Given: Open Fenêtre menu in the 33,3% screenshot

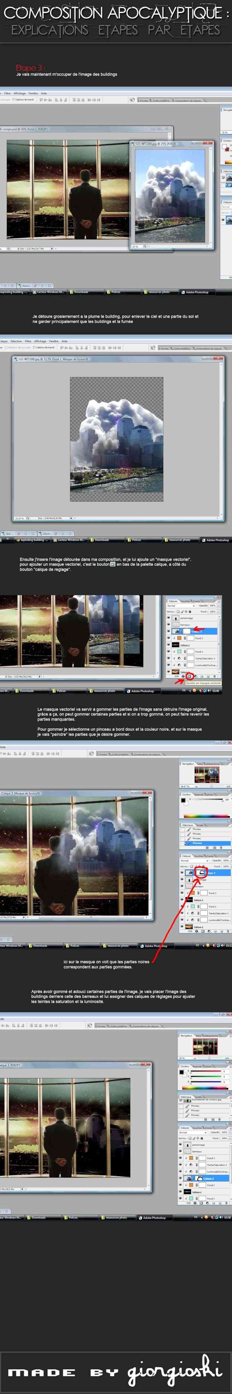Looking at the screenshot, I should 54,341.
